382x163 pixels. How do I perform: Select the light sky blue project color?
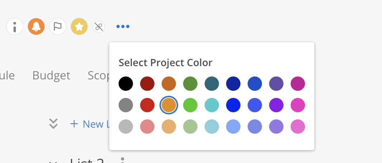pyautogui.click(x=233, y=126)
